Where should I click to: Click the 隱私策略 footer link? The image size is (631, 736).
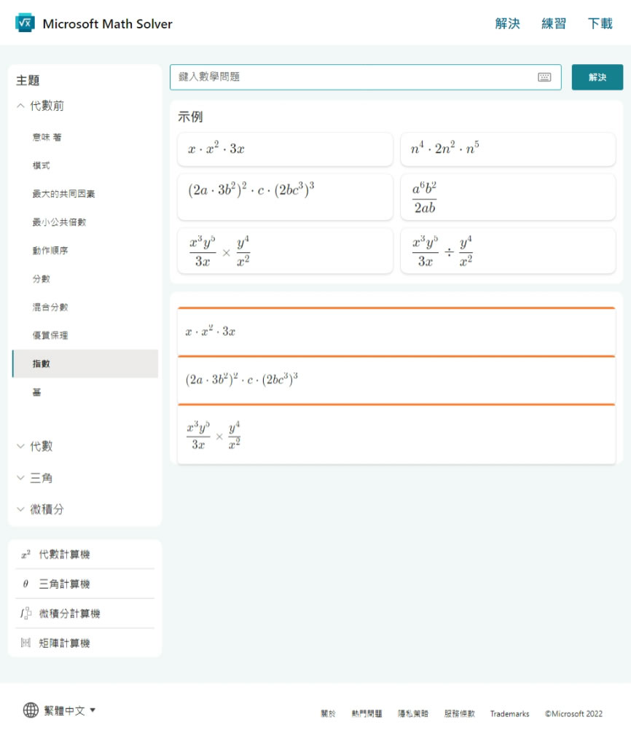tap(413, 713)
